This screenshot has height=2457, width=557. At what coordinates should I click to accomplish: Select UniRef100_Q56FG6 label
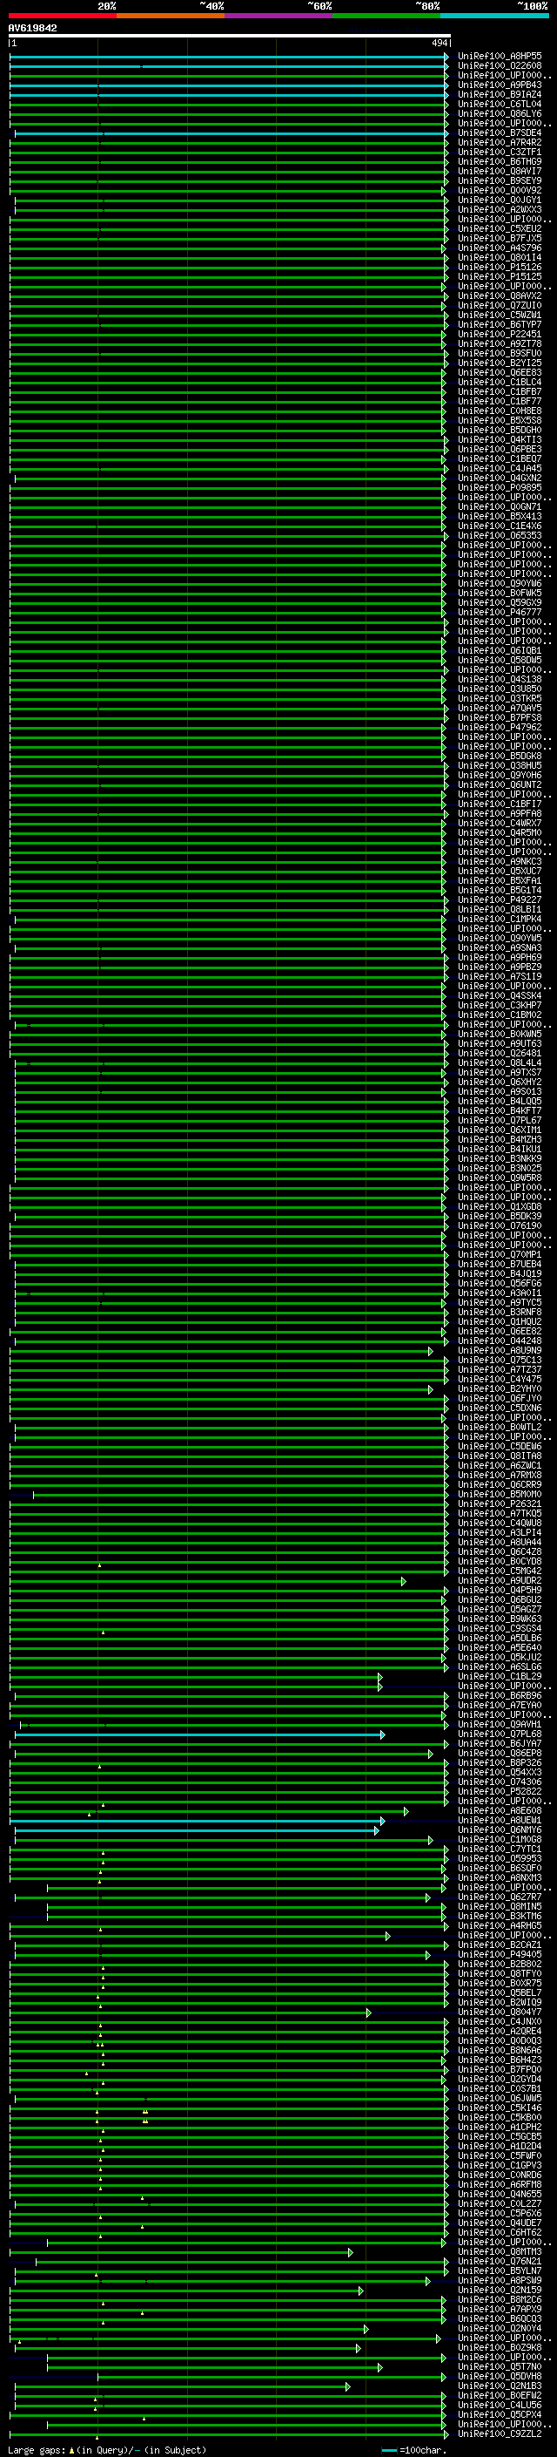click(500, 1283)
